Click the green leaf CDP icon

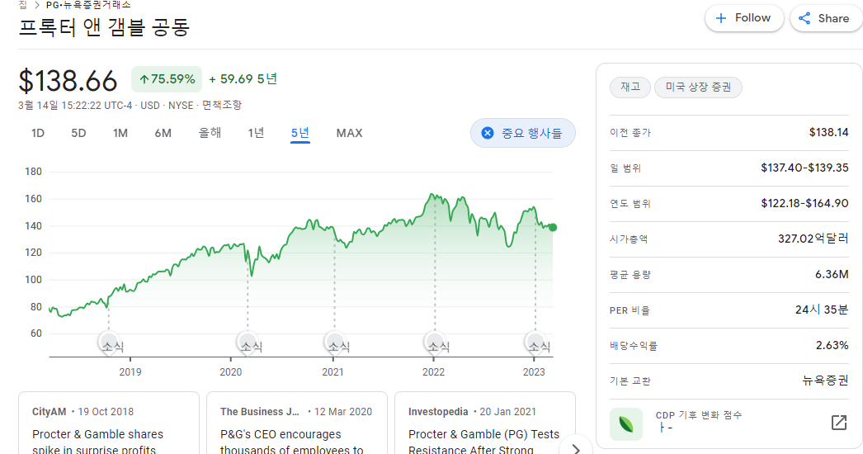pyautogui.click(x=625, y=423)
